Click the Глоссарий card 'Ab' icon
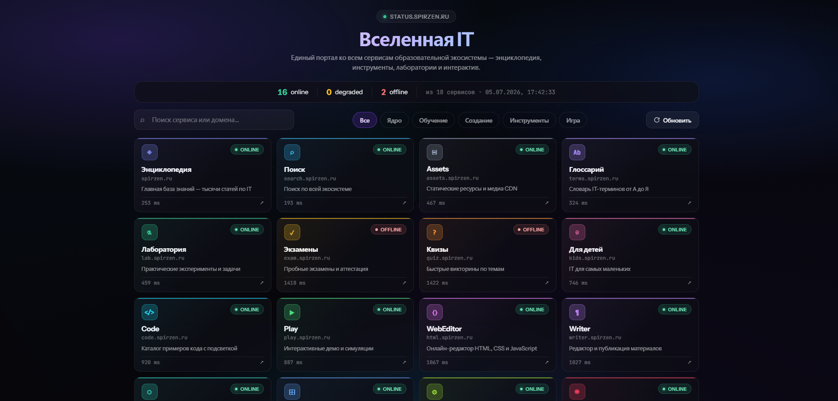This screenshot has height=401, width=838. (577, 152)
